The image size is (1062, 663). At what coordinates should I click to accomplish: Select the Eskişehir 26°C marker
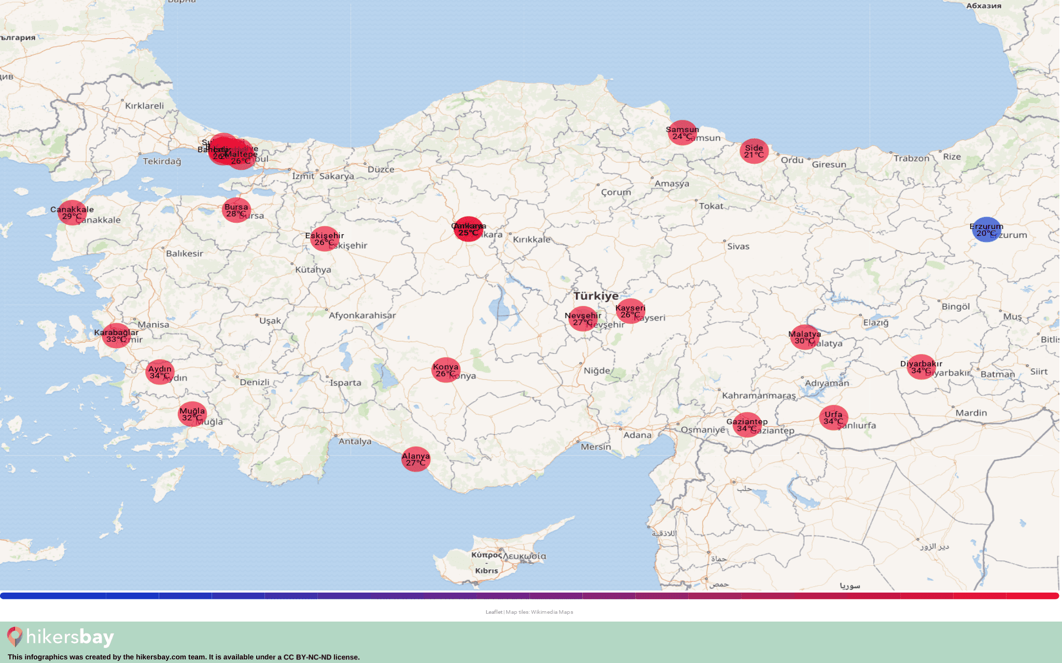(324, 239)
